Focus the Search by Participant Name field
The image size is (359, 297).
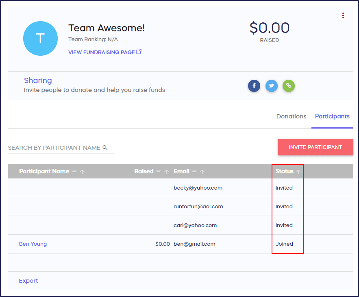coord(54,148)
